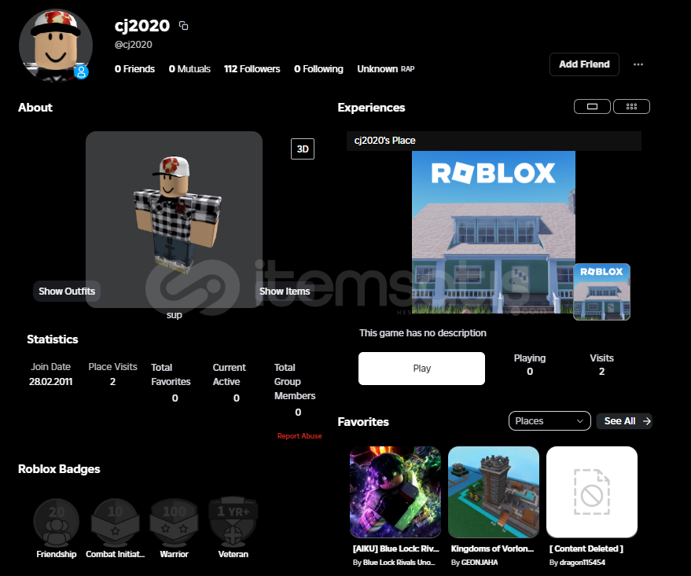
Task: Switch Experiences to grid view
Action: coord(631,107)
